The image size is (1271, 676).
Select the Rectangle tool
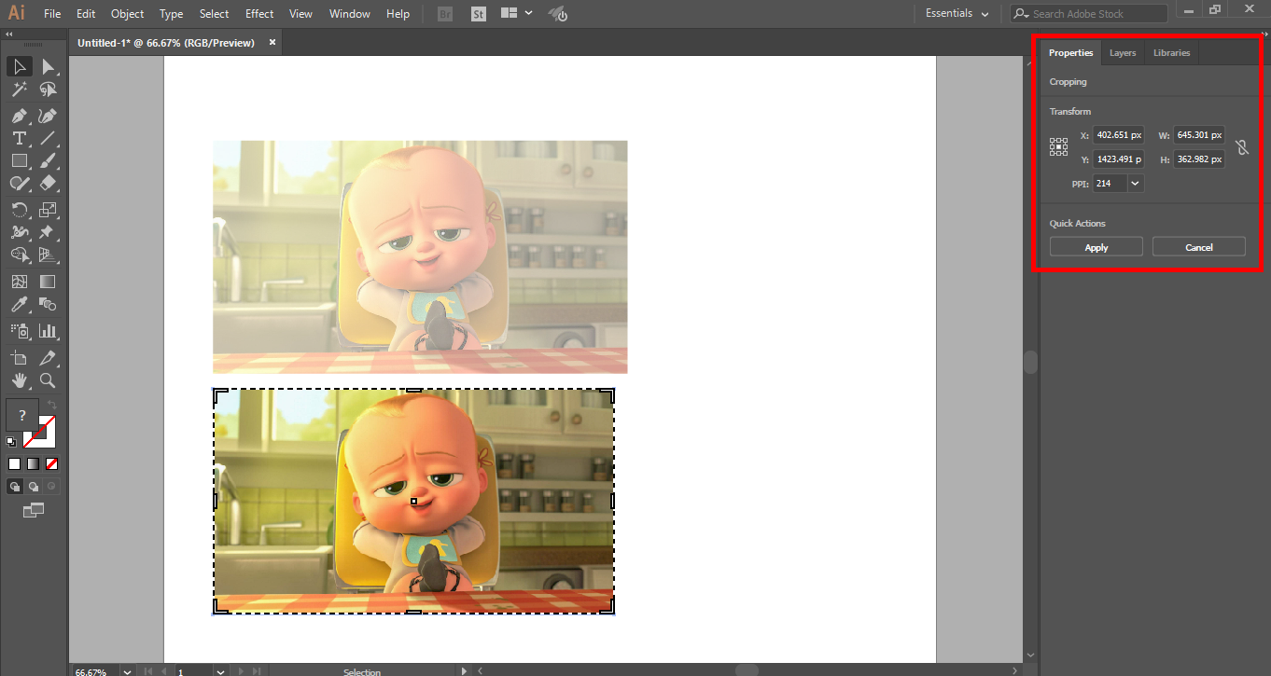pos(20,160)
